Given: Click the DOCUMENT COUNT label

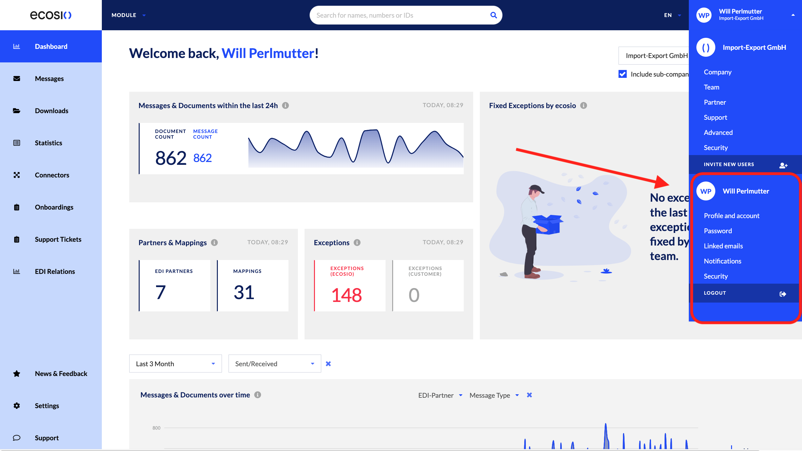Looking at the screenshot, I should tap(170, 134).
